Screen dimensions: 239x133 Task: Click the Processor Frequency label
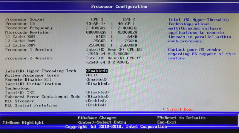[29, 28]
